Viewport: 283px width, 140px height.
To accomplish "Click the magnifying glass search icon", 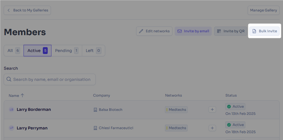I will [9, 79].
